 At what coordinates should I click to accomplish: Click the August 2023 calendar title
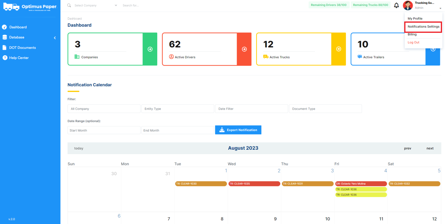coord(243,148)
